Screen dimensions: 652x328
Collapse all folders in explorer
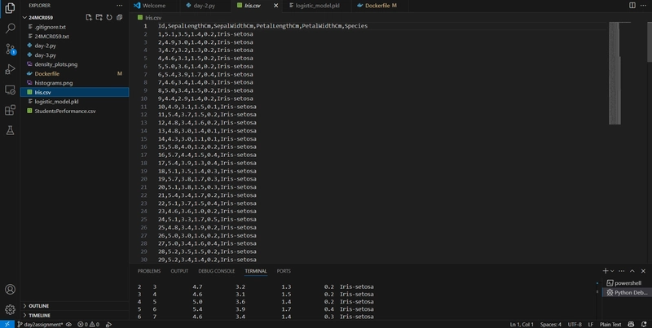[x=119, y=17]
